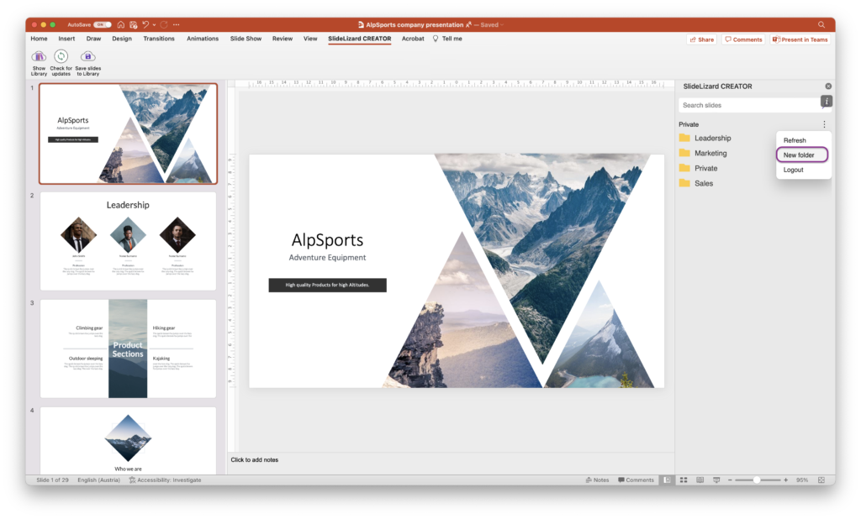Click the info icon beside Search slides
The image size is (861, 519).
pos(826,102)
